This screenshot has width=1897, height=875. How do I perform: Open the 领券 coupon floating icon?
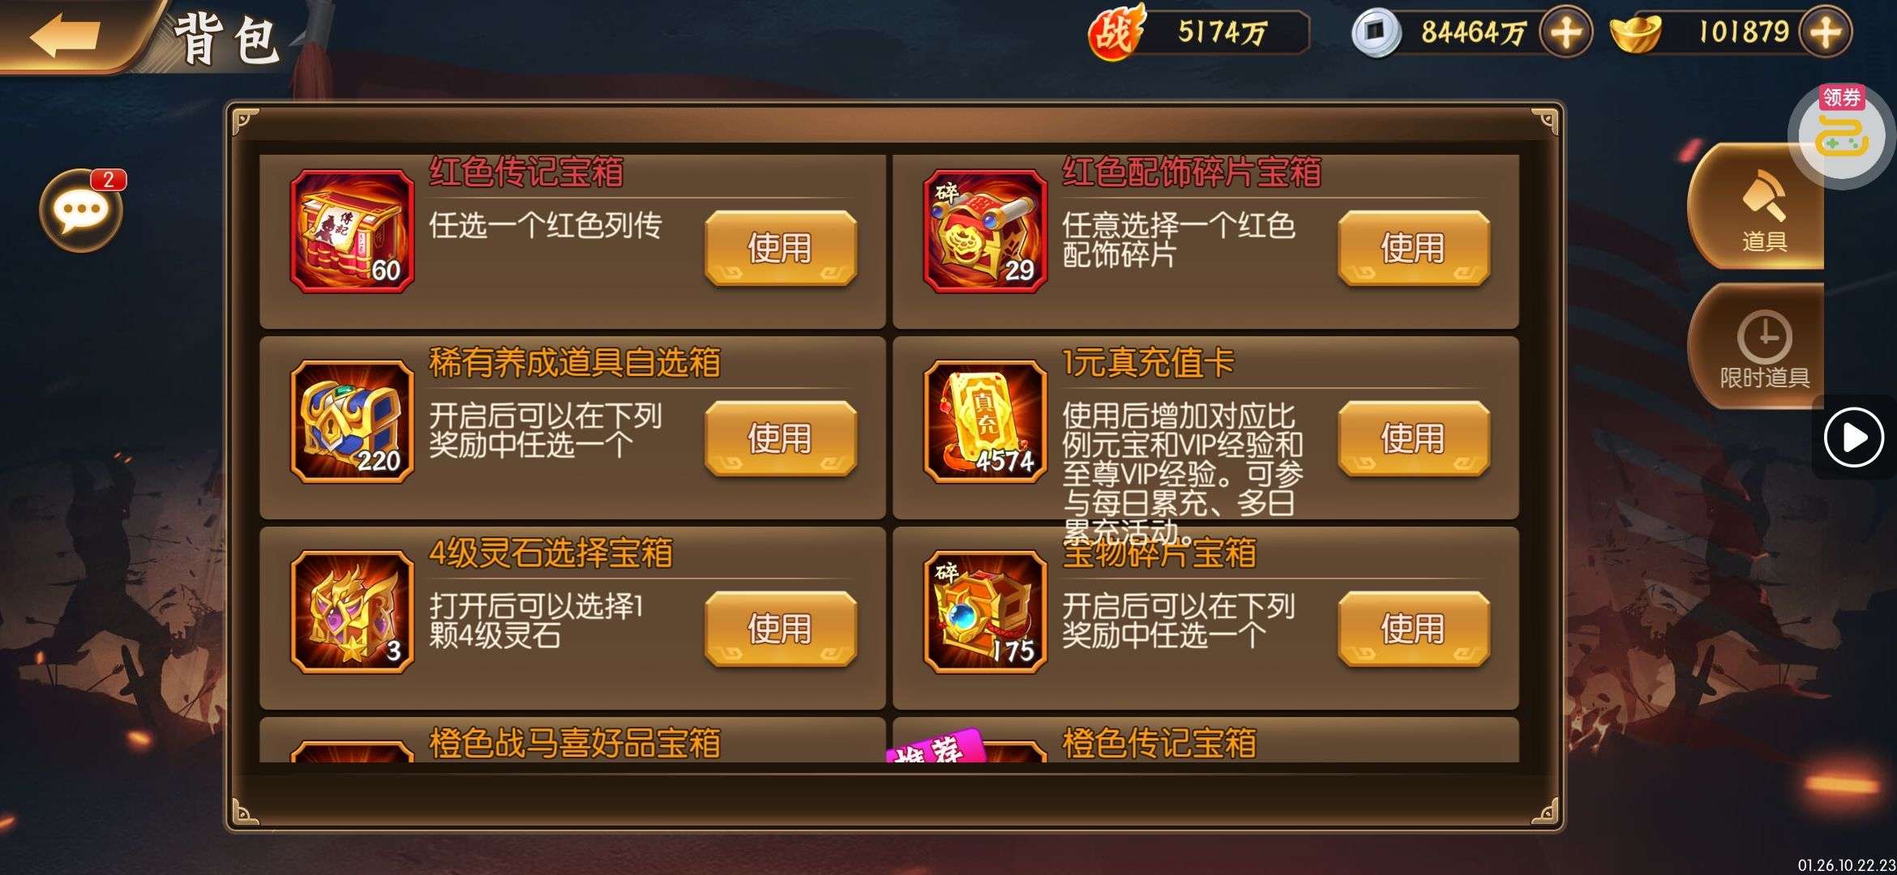tap(1842, 134)
